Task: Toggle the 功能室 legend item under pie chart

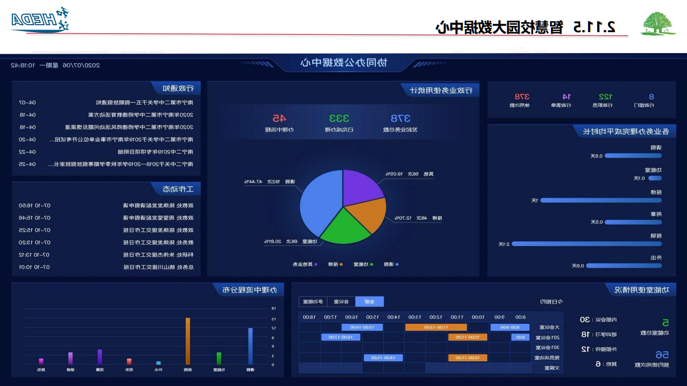Action: click(363, 264)
